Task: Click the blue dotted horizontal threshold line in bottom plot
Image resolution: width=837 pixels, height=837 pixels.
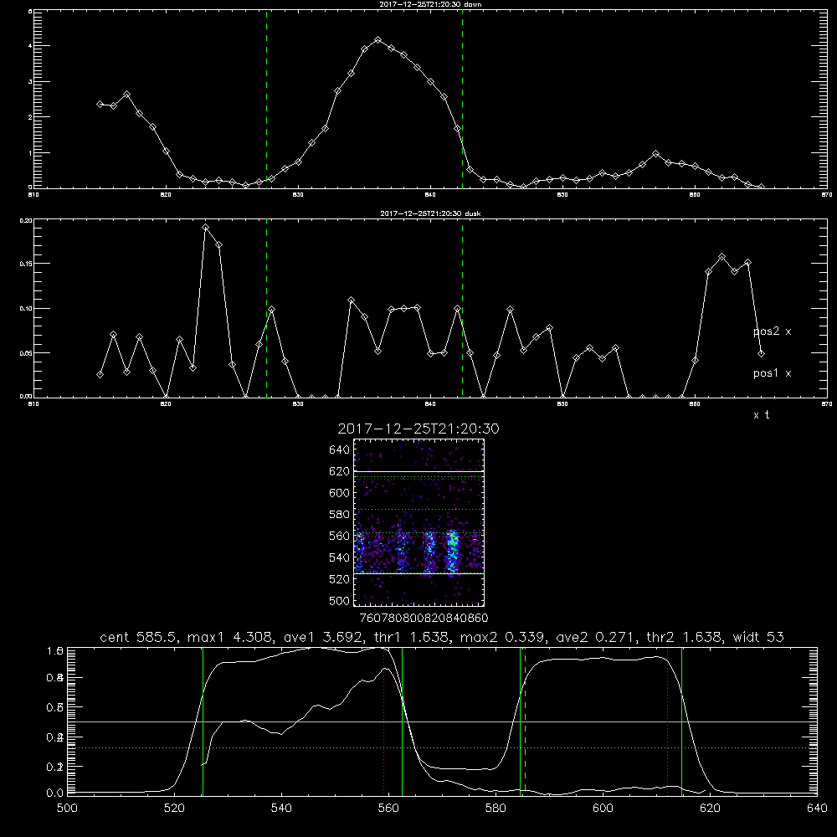Action: point(442,747)
